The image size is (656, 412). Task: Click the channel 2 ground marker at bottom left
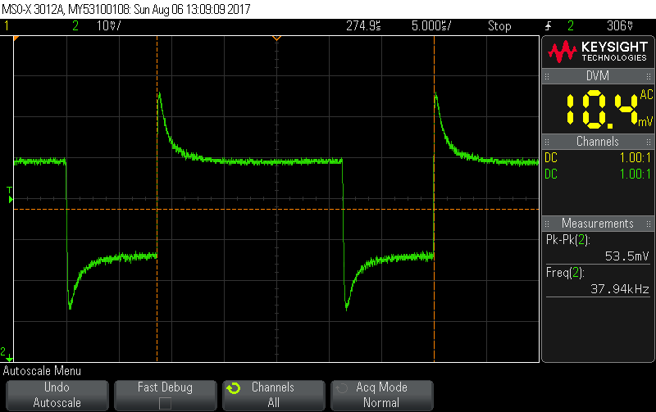[6, 352]
